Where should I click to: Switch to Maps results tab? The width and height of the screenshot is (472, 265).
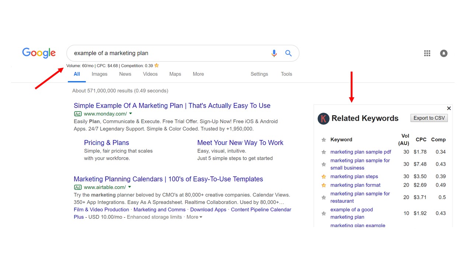[175, 74]
